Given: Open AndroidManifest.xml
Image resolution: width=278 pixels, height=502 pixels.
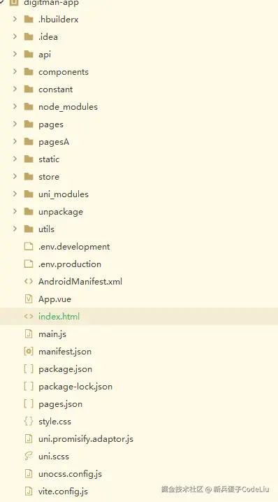Looking at the screenshot, I should (x=80, y=282).
